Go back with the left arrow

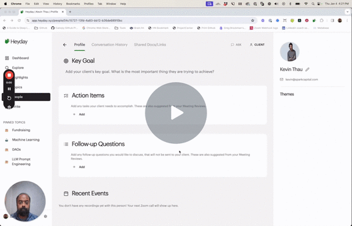[65, 45]
